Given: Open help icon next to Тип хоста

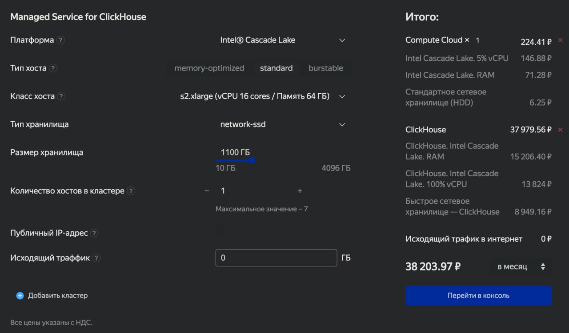Looking at the screenshot, I should 53,68.
